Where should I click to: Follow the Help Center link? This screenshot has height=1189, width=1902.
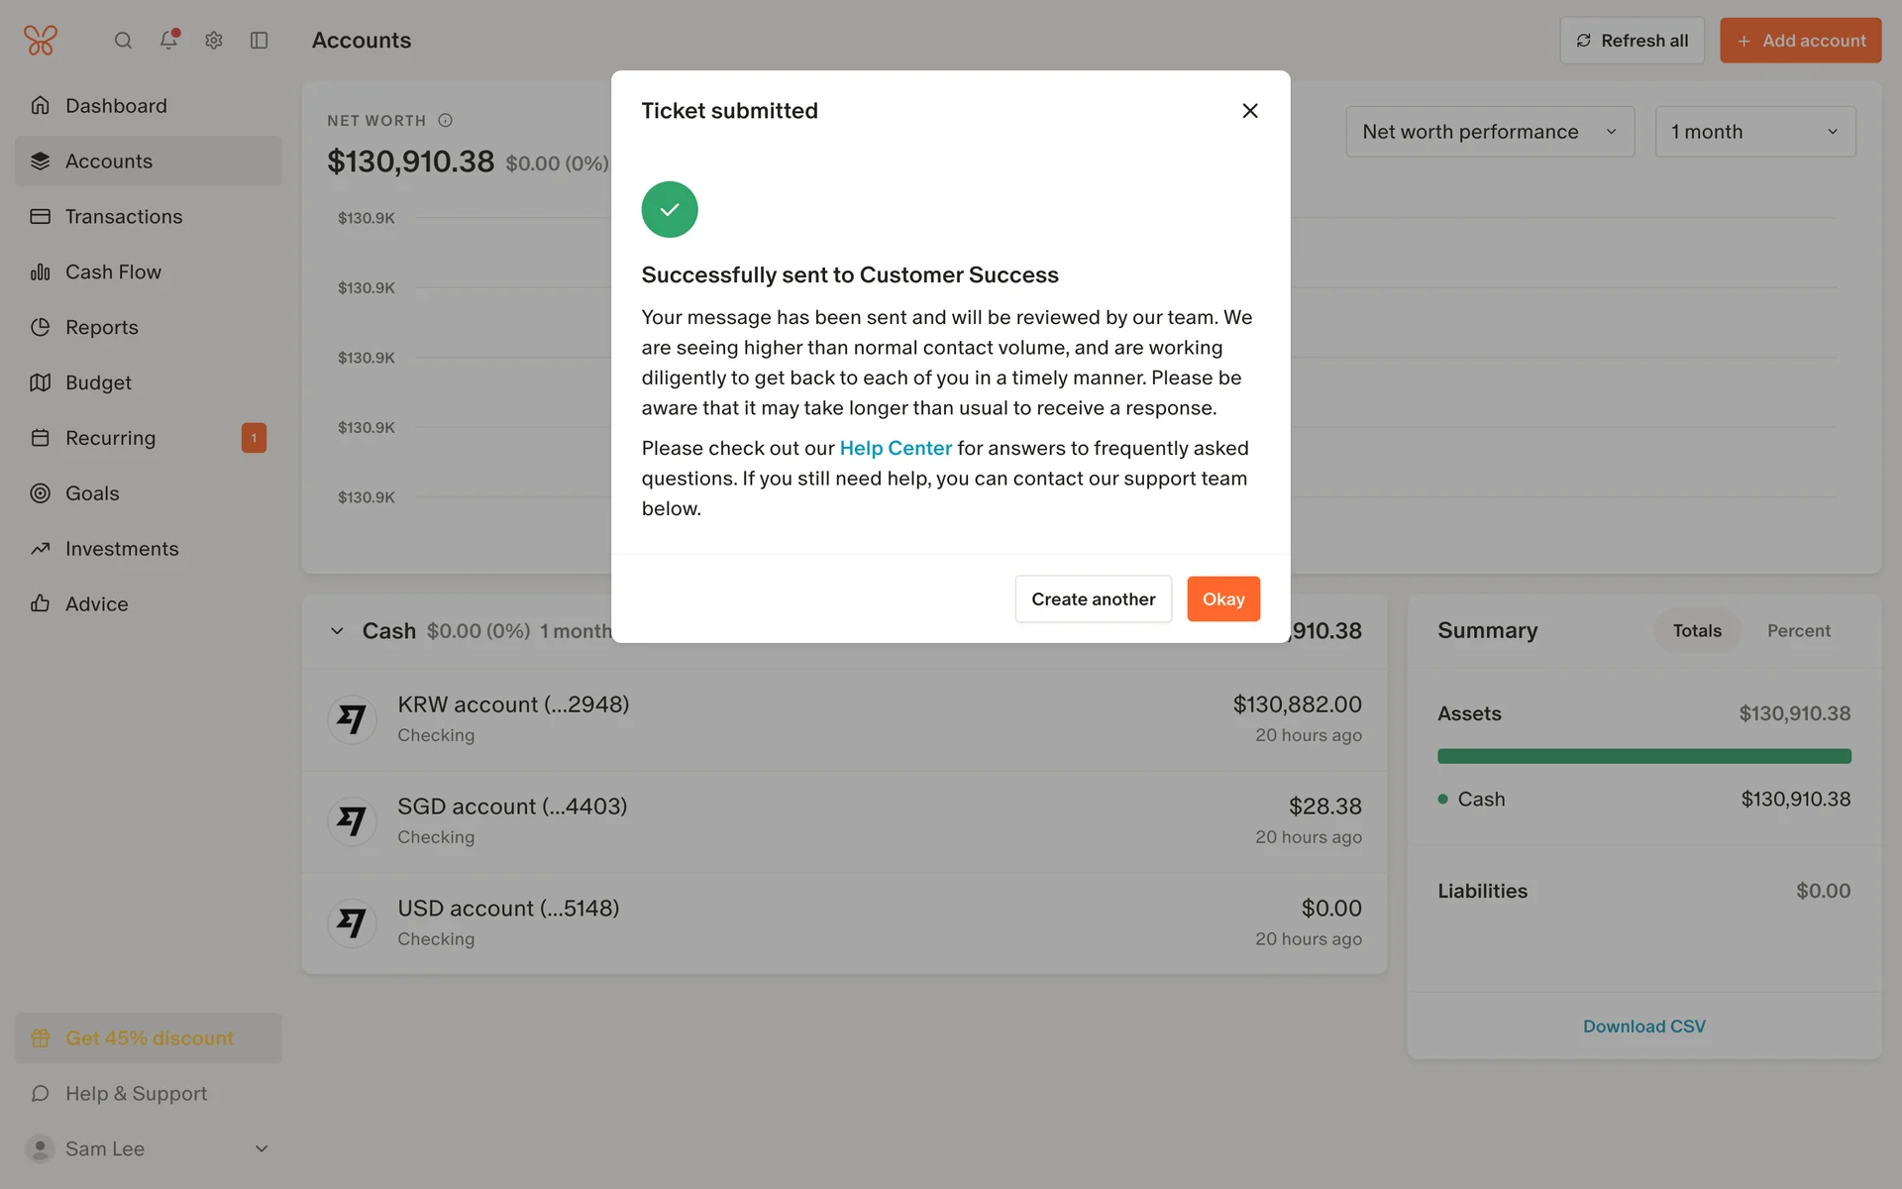point(896,449)
